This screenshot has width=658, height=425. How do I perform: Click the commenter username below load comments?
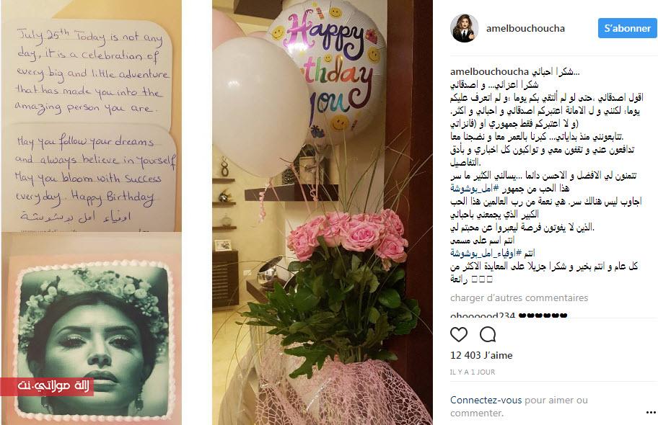[483, 316]
